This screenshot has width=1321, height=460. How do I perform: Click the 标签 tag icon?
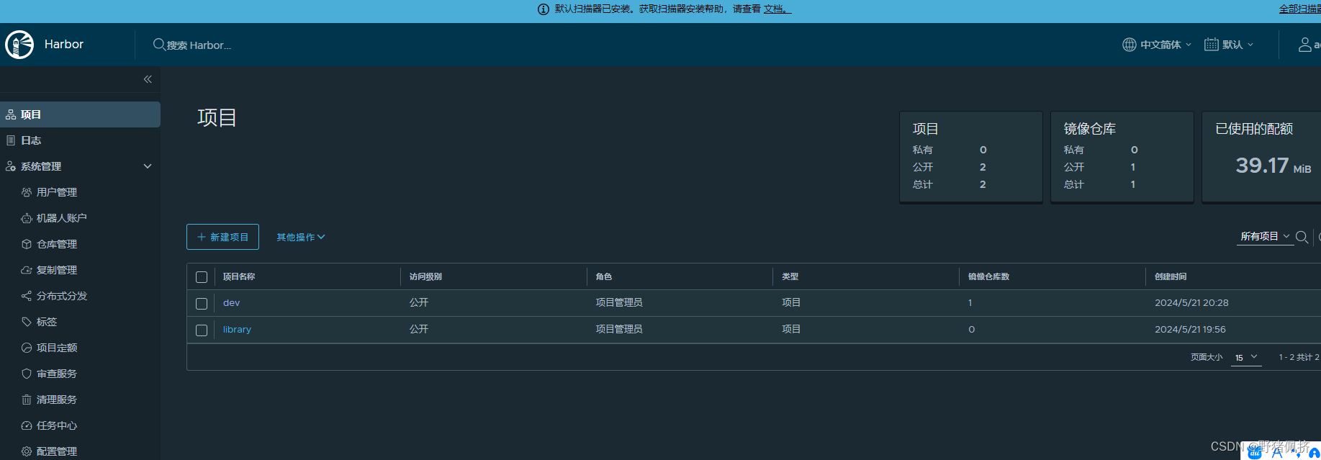(27, 322)
